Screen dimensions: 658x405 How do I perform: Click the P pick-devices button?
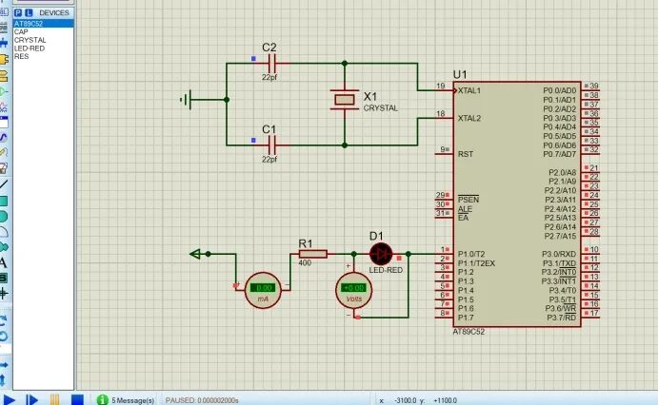click(x=18, y=12)
